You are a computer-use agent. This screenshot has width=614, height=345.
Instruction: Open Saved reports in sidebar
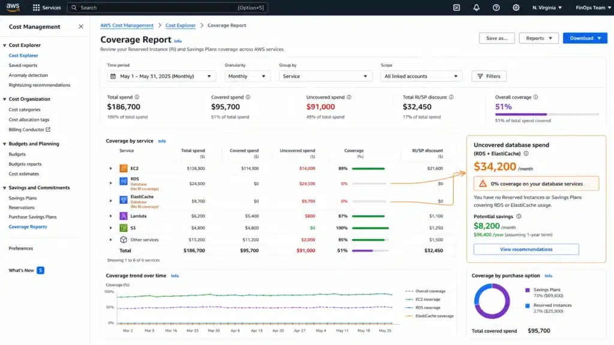[x=23, y=65]
